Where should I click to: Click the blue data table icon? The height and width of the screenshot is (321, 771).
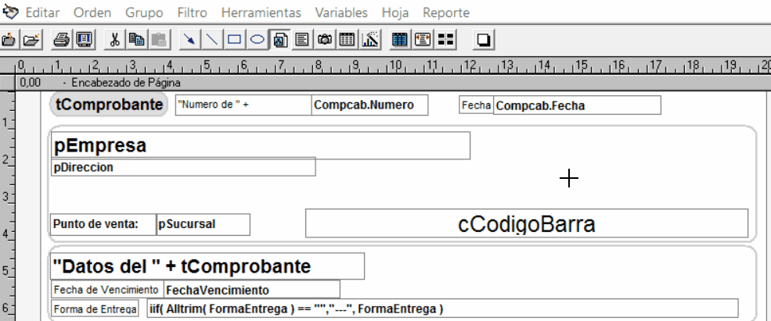[x=400, y=39]
